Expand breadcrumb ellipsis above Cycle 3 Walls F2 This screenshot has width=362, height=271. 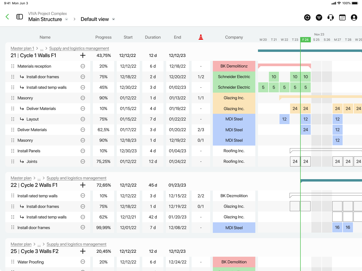(39, 244)
